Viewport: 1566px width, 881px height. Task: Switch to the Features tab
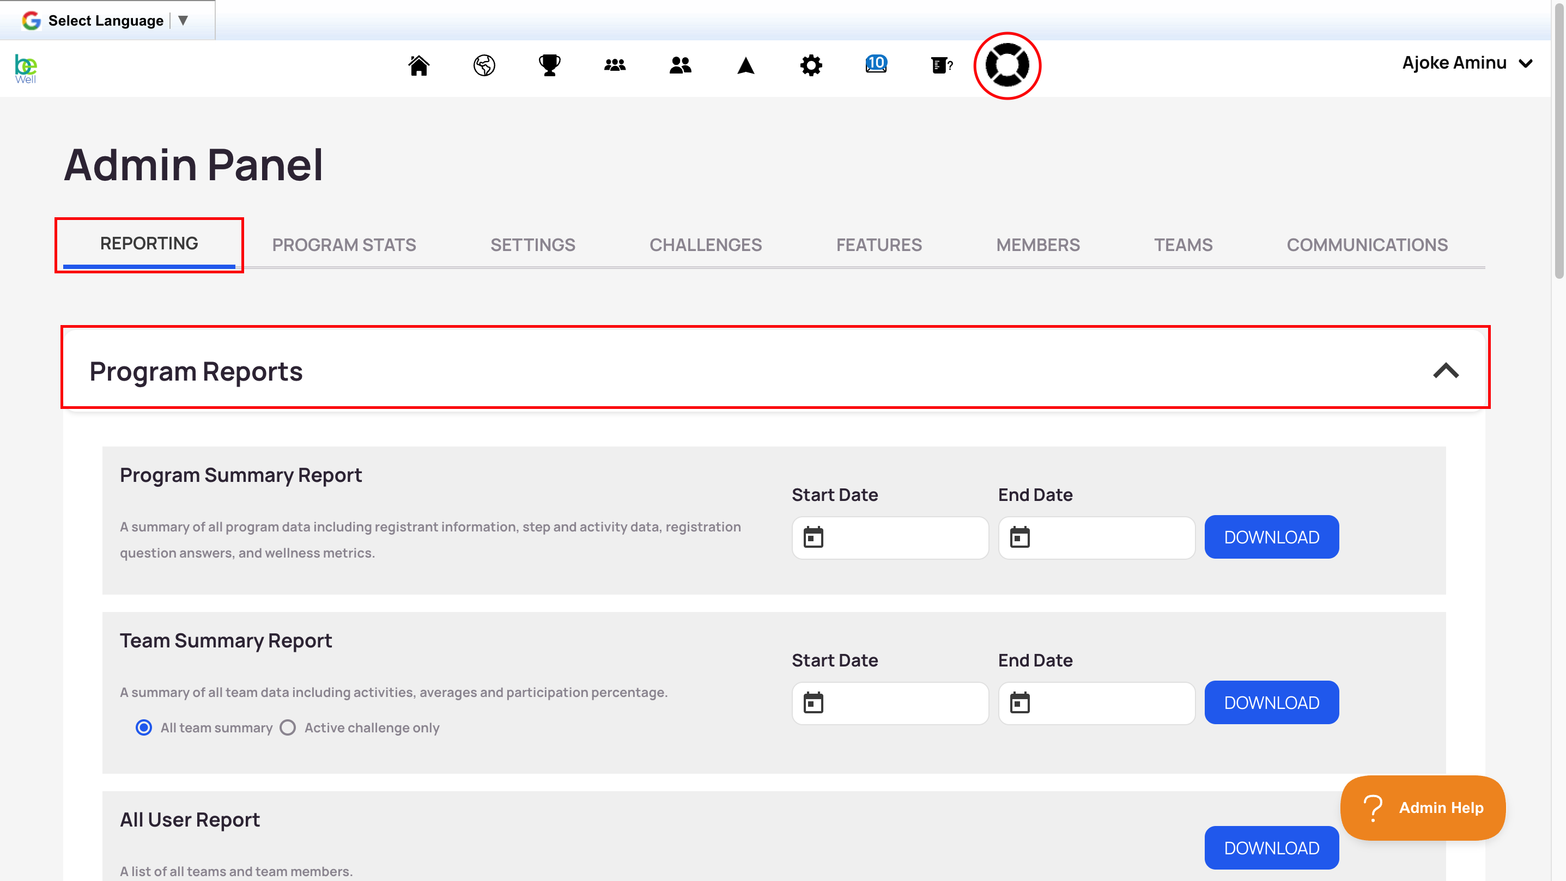point(878,245)
